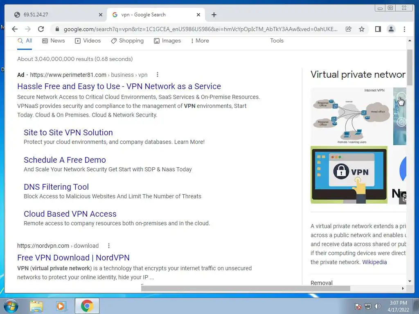
Task: Open options dots beside perimeter81 ad
Action: [158, 75]
